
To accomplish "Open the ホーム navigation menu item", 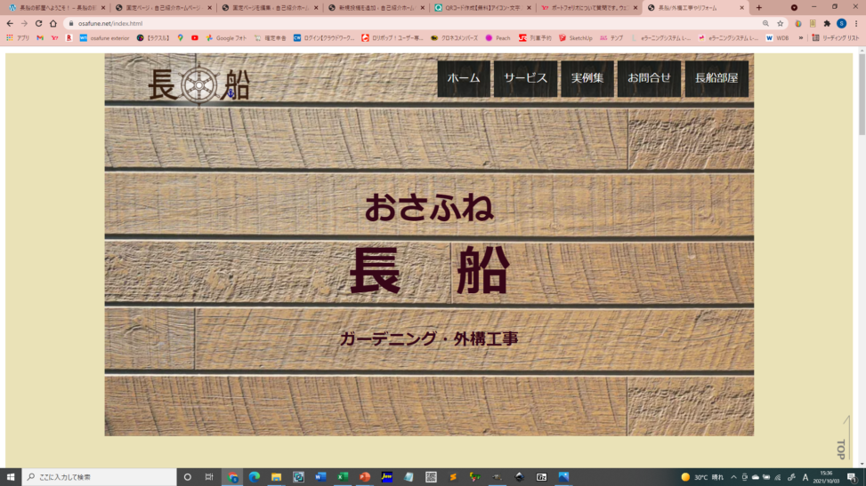I will tap(463, 78).
